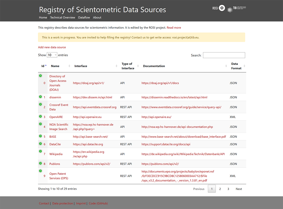Open Crossref Event Data entry
This screenshot has width=283, height=209.
[59, 107]
